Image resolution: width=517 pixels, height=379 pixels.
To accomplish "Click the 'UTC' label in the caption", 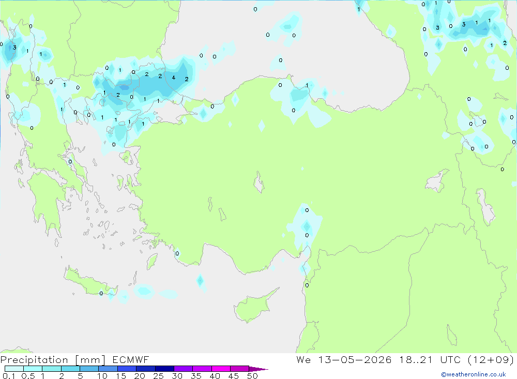I will click(x=450, y=359).
